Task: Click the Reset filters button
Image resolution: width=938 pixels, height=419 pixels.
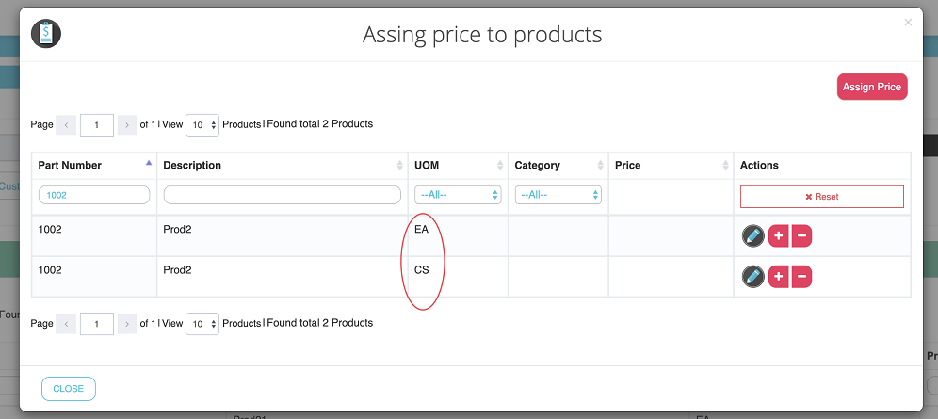Action: click(821, 196)
